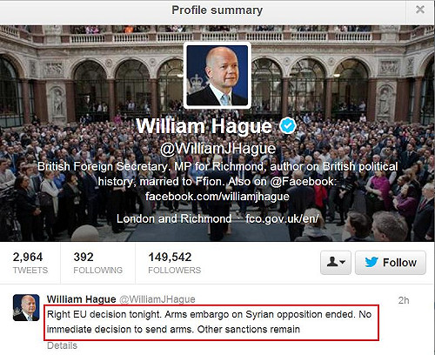Close the Profile summary dialog

pyautogui.click(x=420, y=10)
